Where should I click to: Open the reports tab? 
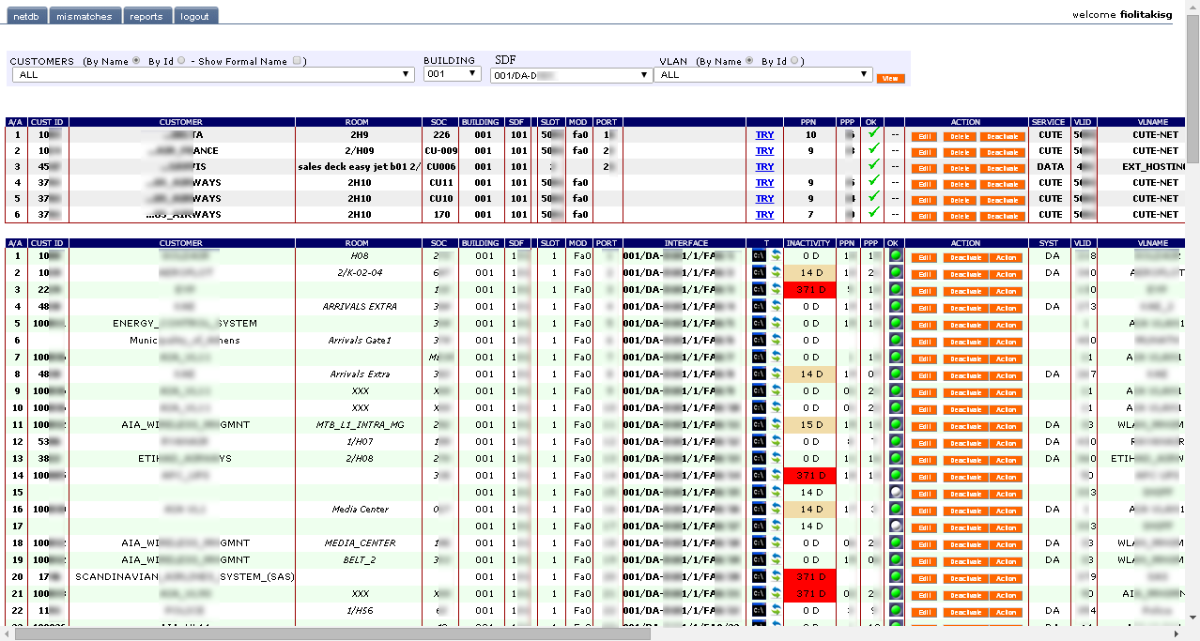146,16
